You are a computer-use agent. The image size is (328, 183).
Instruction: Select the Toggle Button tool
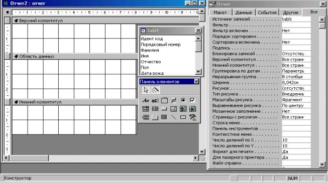coord(174,100)
